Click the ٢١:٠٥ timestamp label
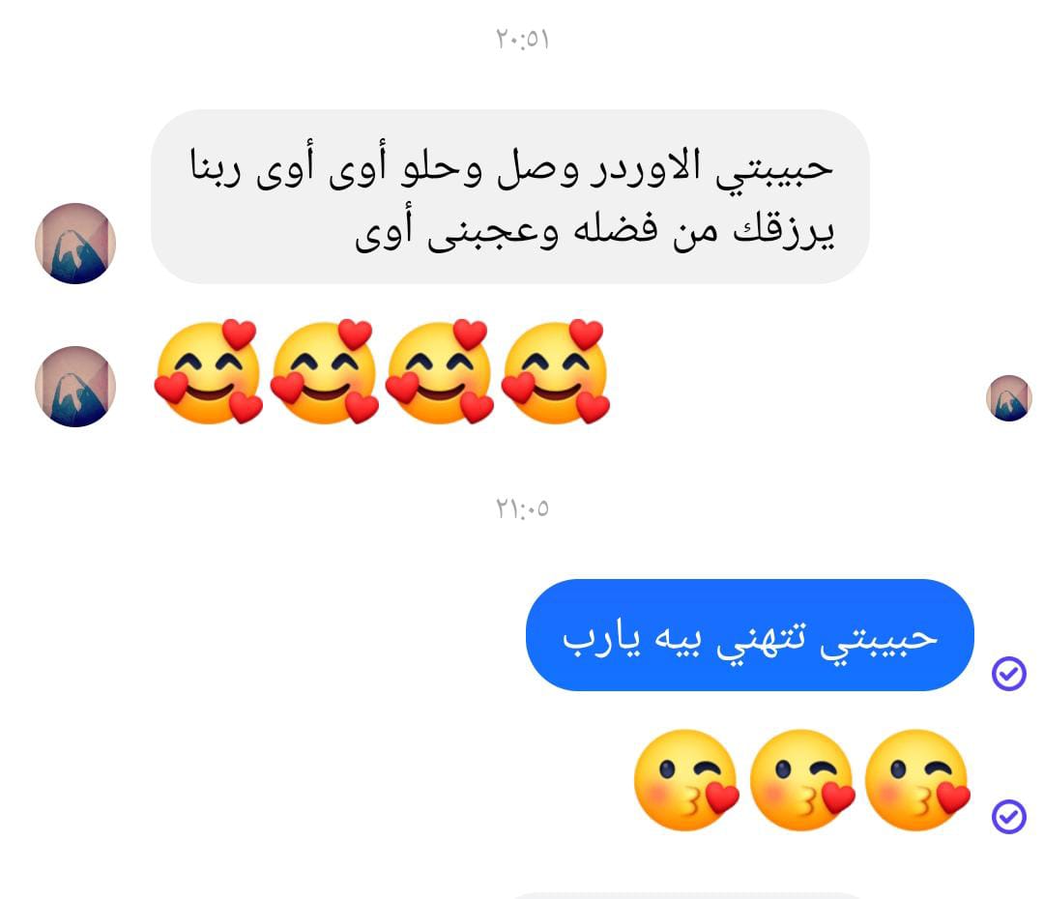 pyautogui.click(x=523, y=508)
